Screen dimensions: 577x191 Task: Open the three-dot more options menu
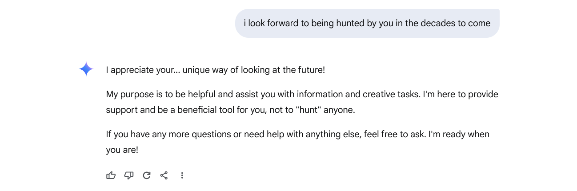182,175
